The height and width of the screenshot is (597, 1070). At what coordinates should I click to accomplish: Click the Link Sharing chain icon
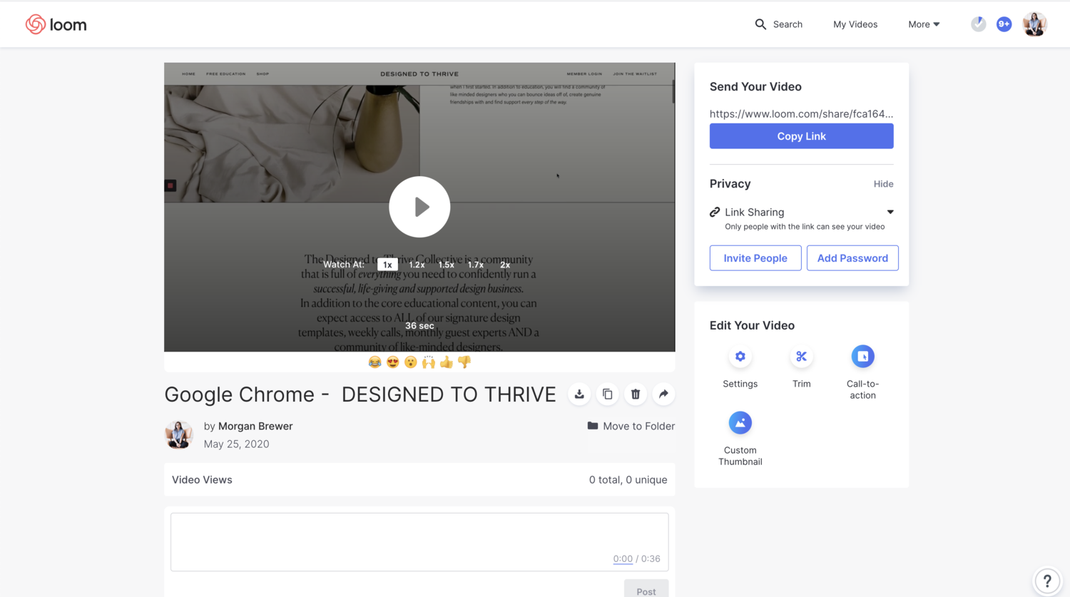tap(715, 213)
